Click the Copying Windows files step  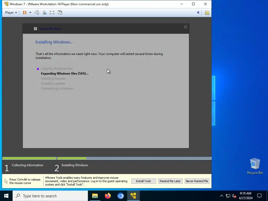click(x=57, y=69)
